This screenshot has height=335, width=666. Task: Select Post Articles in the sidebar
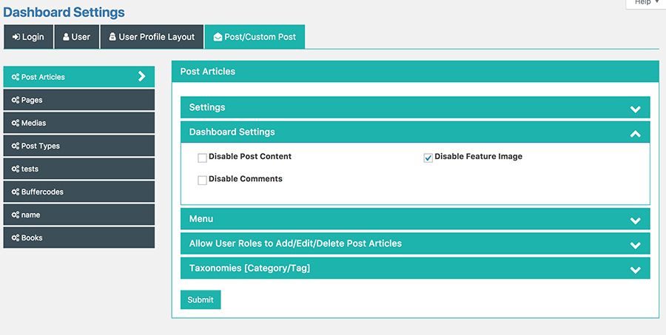(x=79, y=77)
